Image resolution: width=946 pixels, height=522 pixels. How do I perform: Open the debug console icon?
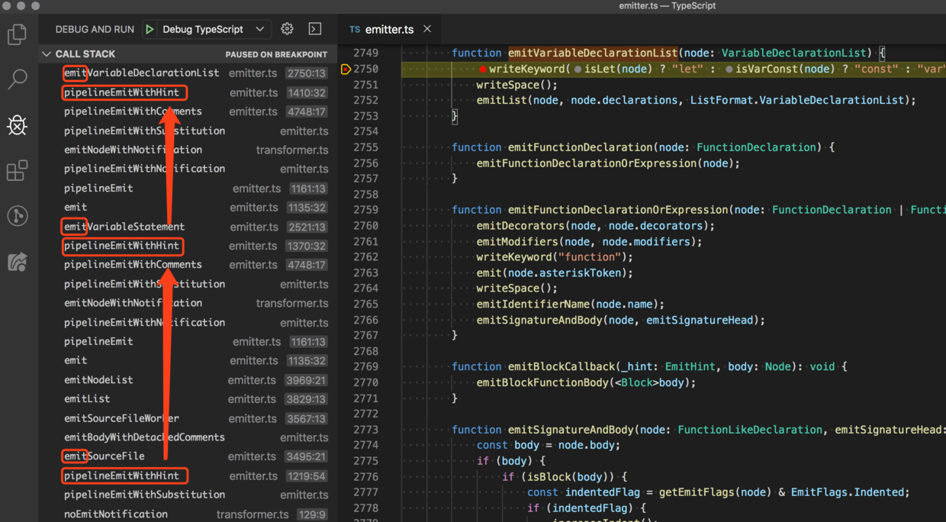coord(314,29)
